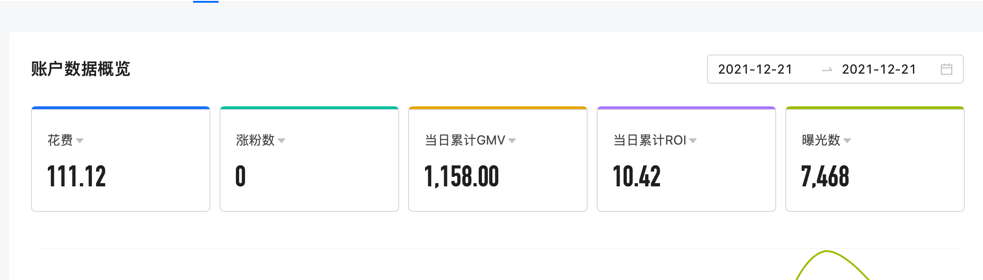Viewport: 983px width, 280px height.
Task: Expand the 当日累计GMV metric dropdown arrow
Action: tap(512, 141)
